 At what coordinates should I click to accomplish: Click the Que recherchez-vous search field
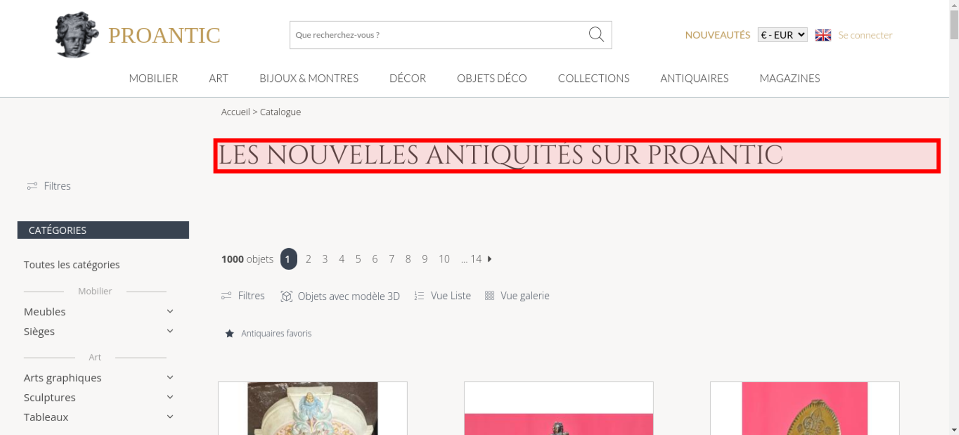click(x=436, y=35)
